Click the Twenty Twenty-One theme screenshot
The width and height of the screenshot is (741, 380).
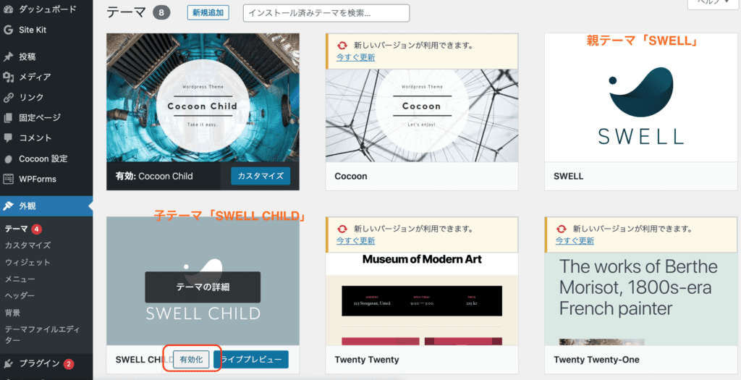click(x=641, y=299)
